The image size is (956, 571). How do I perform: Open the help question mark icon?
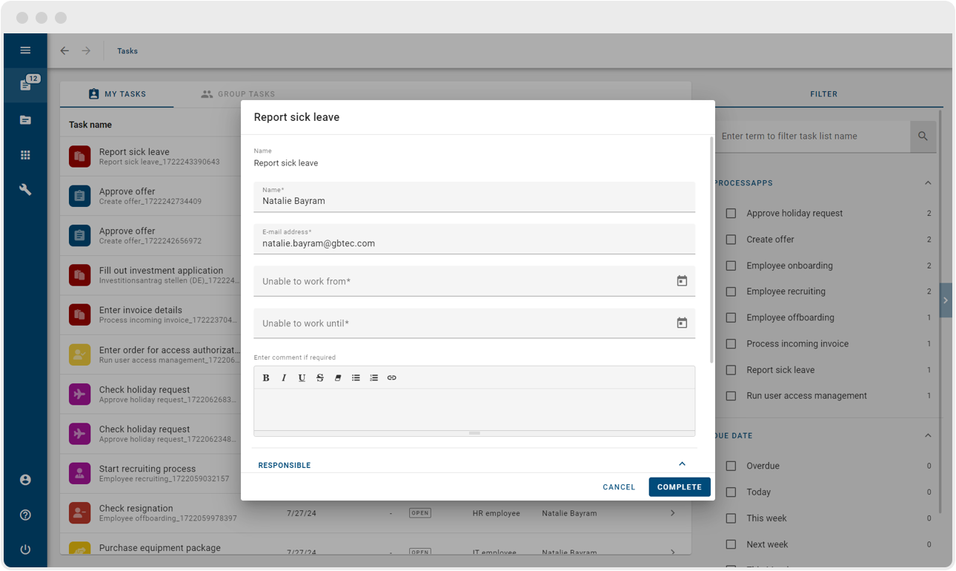point(25,515)
